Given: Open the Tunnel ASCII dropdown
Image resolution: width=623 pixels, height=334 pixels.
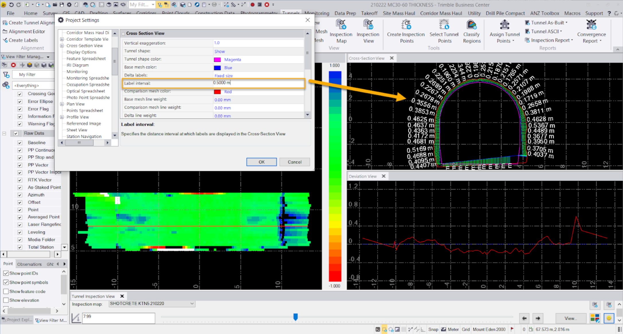Looking at the screenshot, I should [x=543, y=31].
